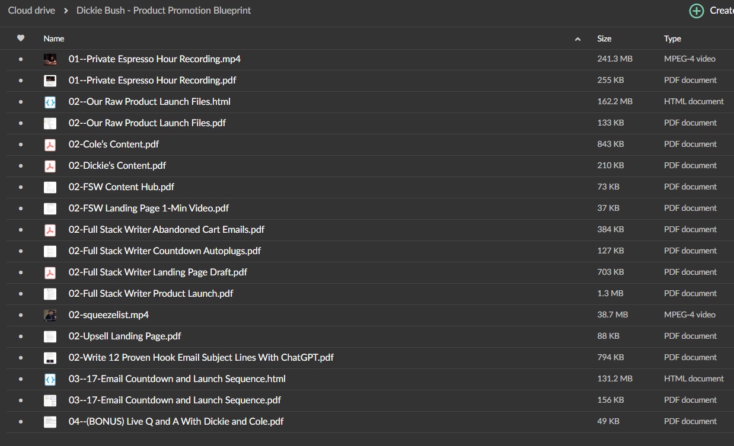Click the heart favorites column header
Screen dimensions: 734x446
[x=21, y=38]
